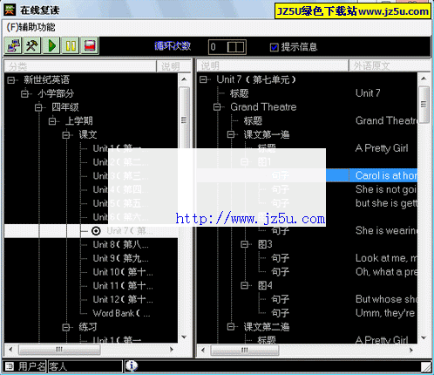Viewport: 434px width, 375px height.
Task: Select the 标题 row under Unit 7（第七单元）
Action: point(239,93)
